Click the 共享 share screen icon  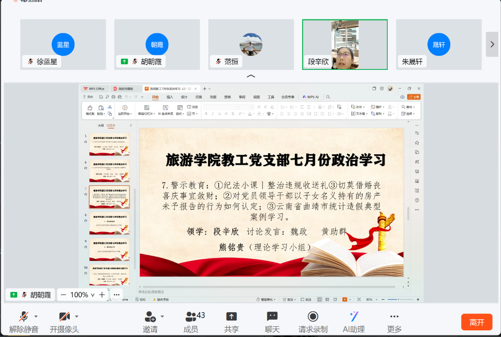coord(231,317)
